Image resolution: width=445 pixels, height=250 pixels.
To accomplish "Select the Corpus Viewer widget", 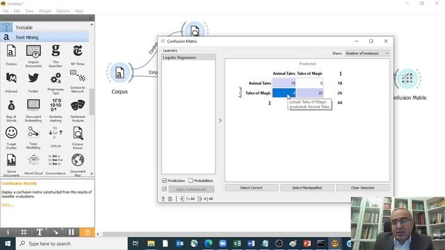I will click(x=78, y=138).
